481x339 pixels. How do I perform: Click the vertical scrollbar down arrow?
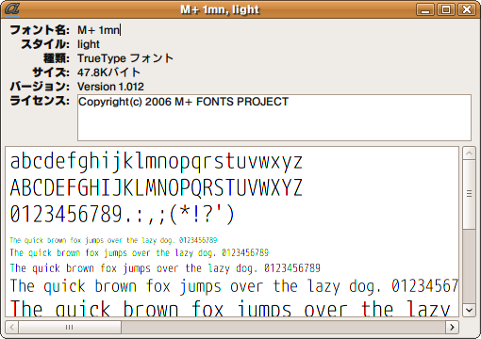(x=469, y=310)
